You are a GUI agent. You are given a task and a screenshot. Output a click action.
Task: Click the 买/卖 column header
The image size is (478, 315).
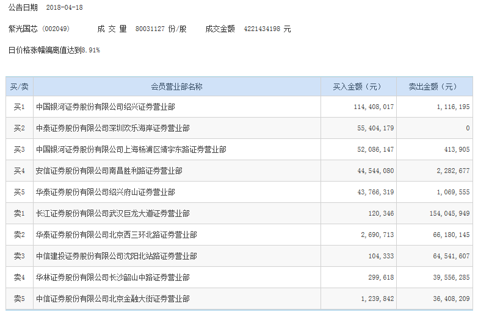coord(19,87)
